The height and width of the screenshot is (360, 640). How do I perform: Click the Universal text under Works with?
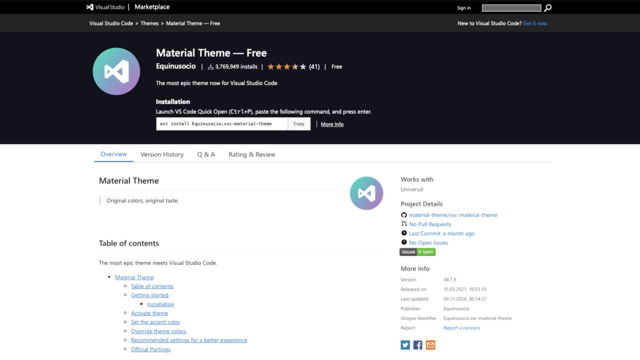pos(412,189)
